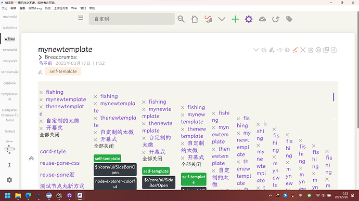Open the reuse-pane-css link
Image resolution: width=359 pixels, height=201 pixels.
coord(60,163)
